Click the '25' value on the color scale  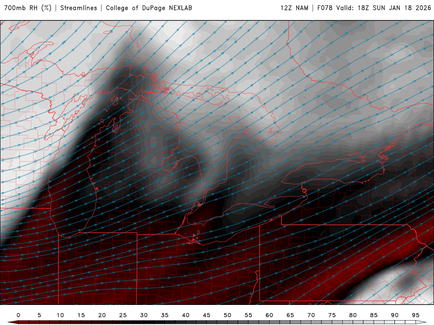click(x=123, y=315)
